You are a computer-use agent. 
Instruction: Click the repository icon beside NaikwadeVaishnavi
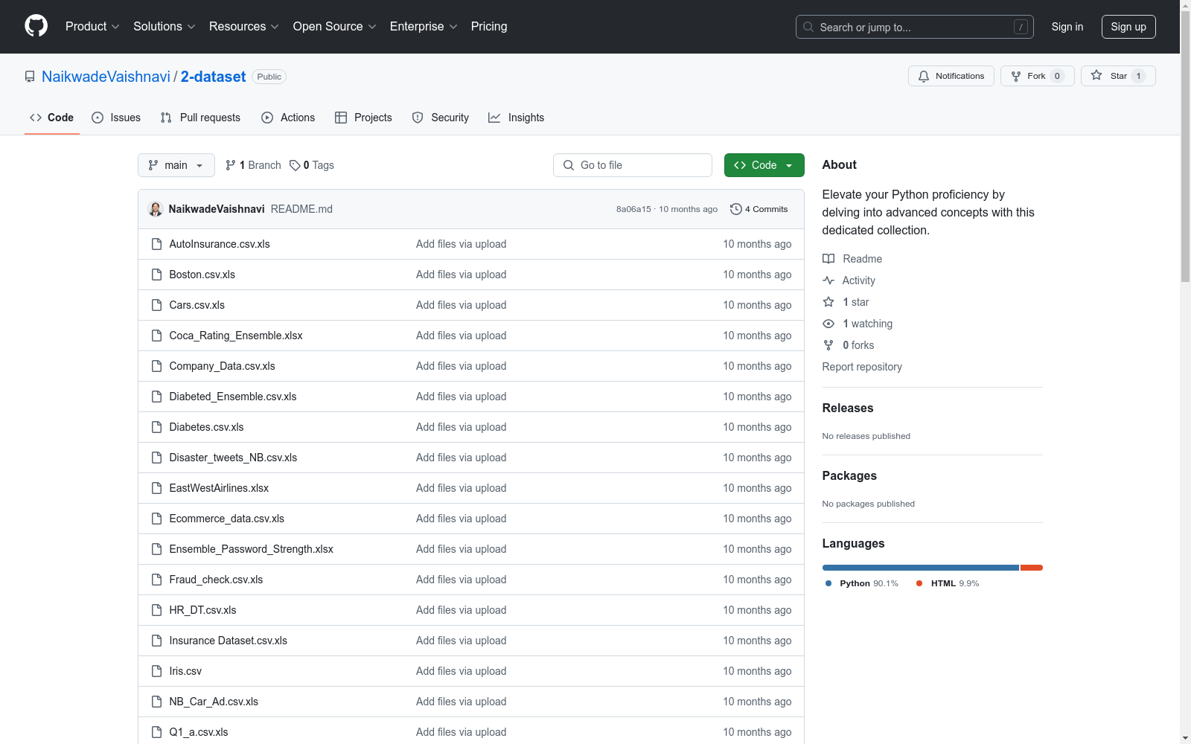pyautogui.click(x=30, y=77)
